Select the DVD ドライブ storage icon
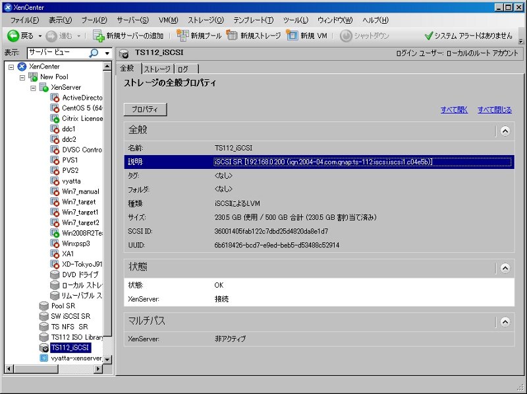The image size is (527, 394). tap(55, 275)
